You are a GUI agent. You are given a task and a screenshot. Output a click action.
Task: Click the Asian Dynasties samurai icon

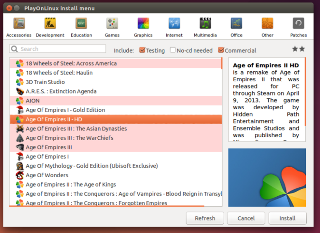[20, 128]
